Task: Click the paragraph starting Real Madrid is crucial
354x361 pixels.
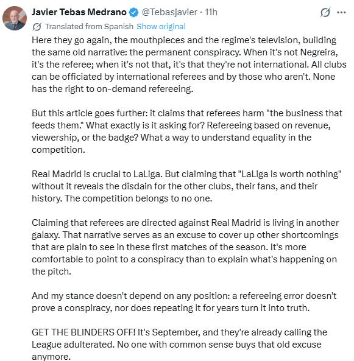Action: click(186, 186)
